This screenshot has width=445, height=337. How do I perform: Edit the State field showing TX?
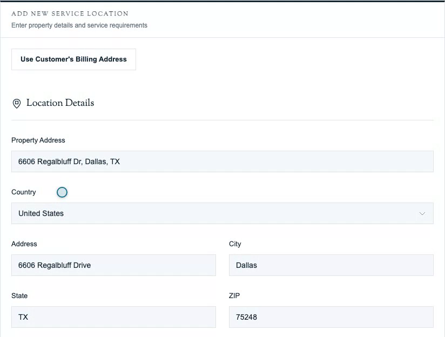point(113,317)
